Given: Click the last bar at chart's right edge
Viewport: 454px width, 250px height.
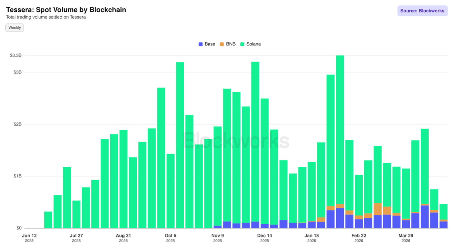Looking at the screenshot, I should coord(443,216).
